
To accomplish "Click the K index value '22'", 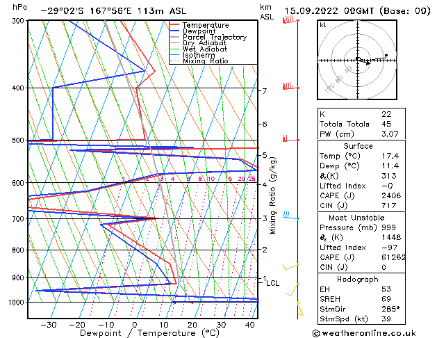I will click(x=386, y=114).
